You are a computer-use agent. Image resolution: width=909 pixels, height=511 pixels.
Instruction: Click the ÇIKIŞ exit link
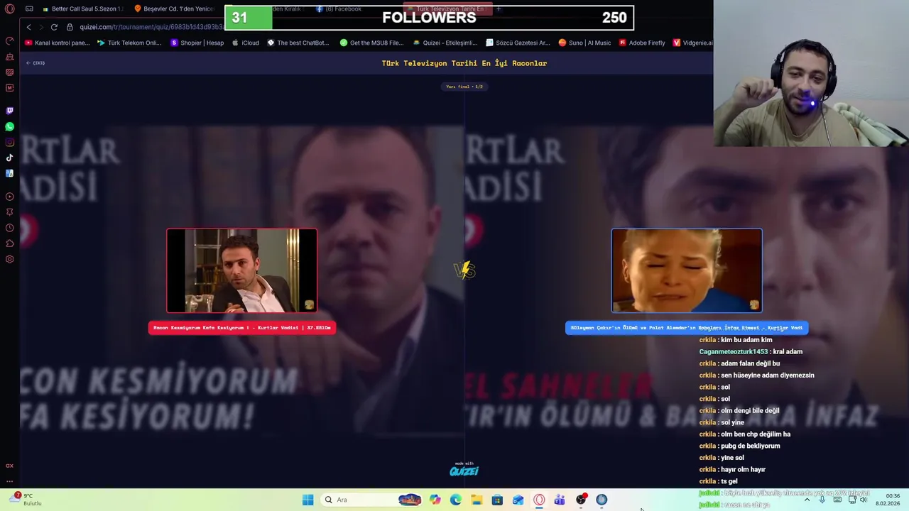click(x=36, y=63)
